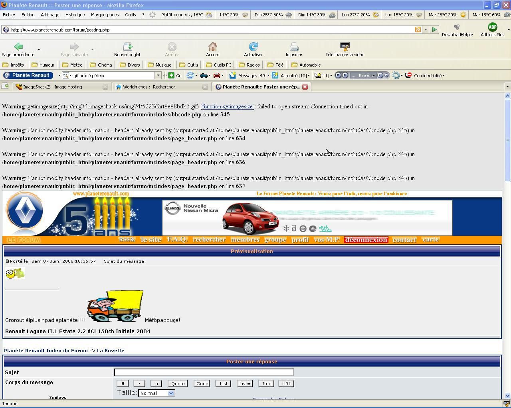Open Édition menu
511x408 pixels.
28,15
